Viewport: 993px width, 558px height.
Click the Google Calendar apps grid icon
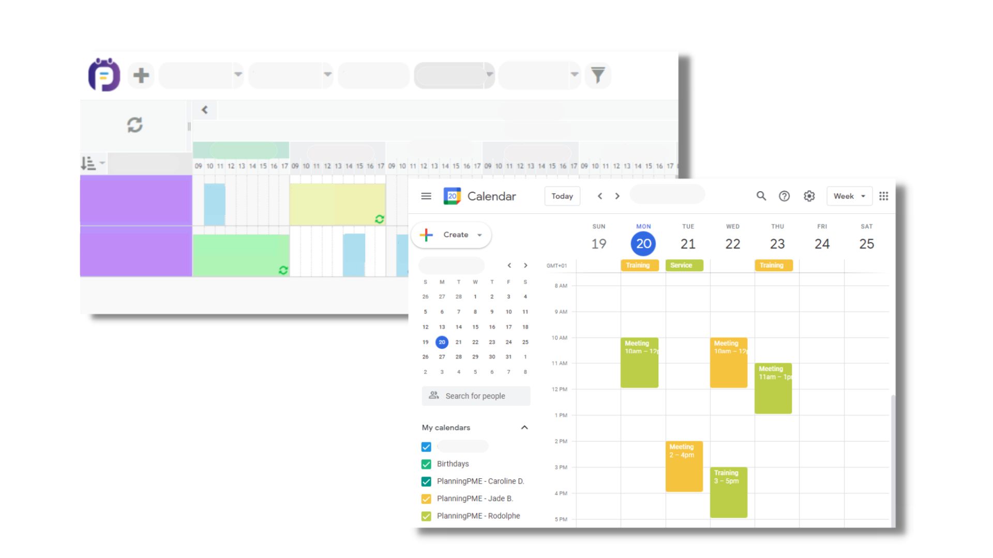(884, 196)
